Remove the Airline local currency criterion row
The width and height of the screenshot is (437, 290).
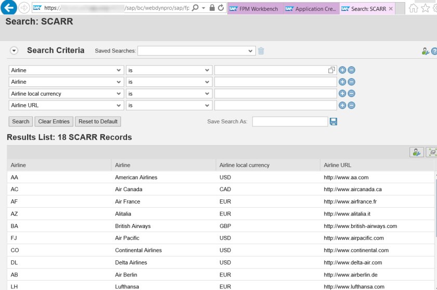tap(352, 94)
